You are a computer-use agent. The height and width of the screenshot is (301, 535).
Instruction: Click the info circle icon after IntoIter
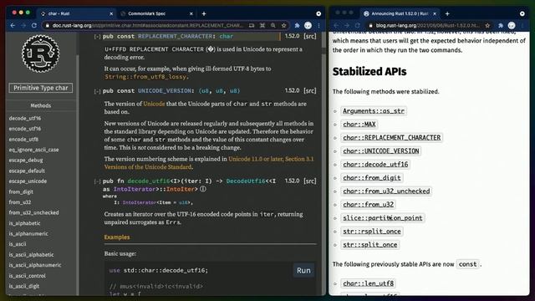coord(202,189)
